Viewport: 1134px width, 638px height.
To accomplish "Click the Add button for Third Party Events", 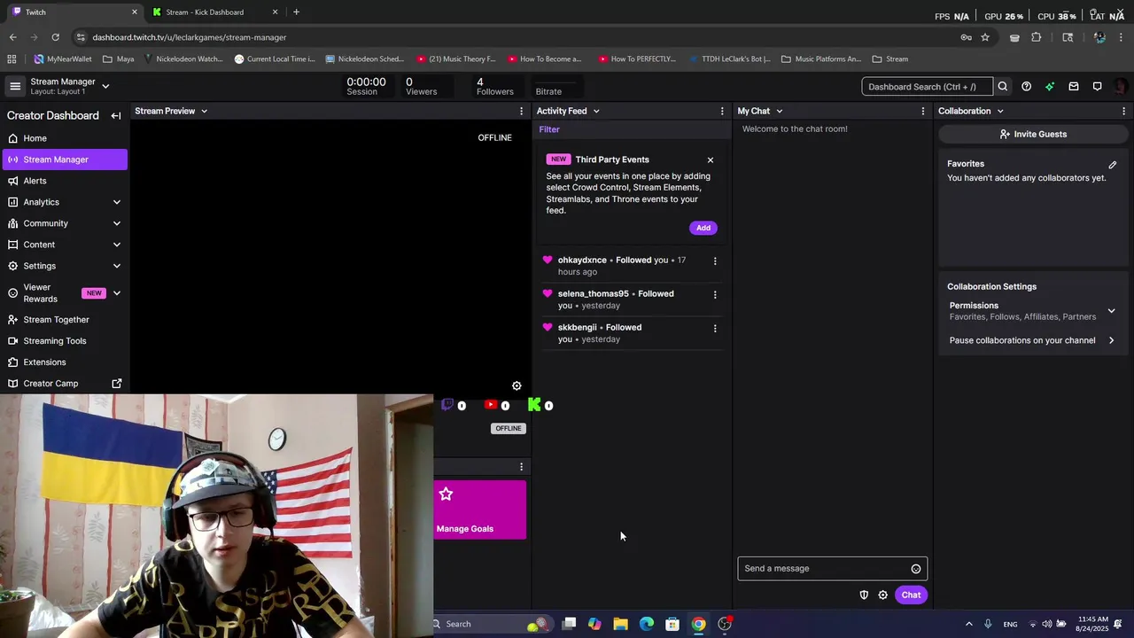I will click(x=703, y=228).
